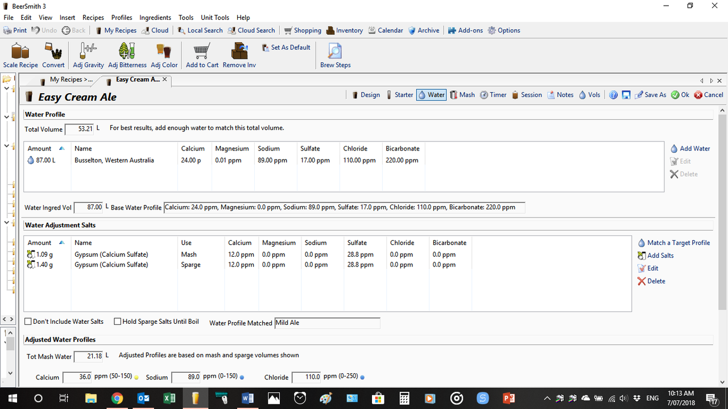Viewport: 728px width, 409px height.
Task: Open the Archive view
Action: point(424,31)
